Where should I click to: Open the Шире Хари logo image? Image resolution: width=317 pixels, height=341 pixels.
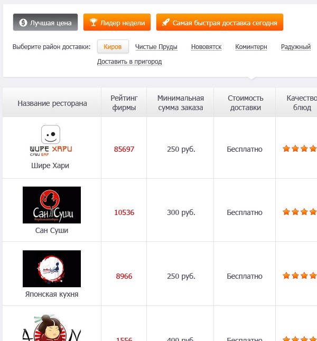coord(51,141)
